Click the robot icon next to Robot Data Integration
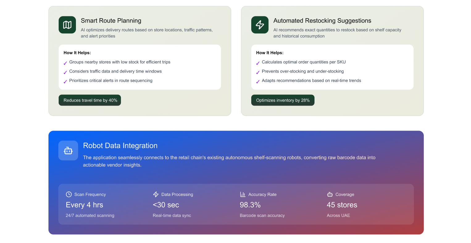471x243 pixels. (68, 151)
